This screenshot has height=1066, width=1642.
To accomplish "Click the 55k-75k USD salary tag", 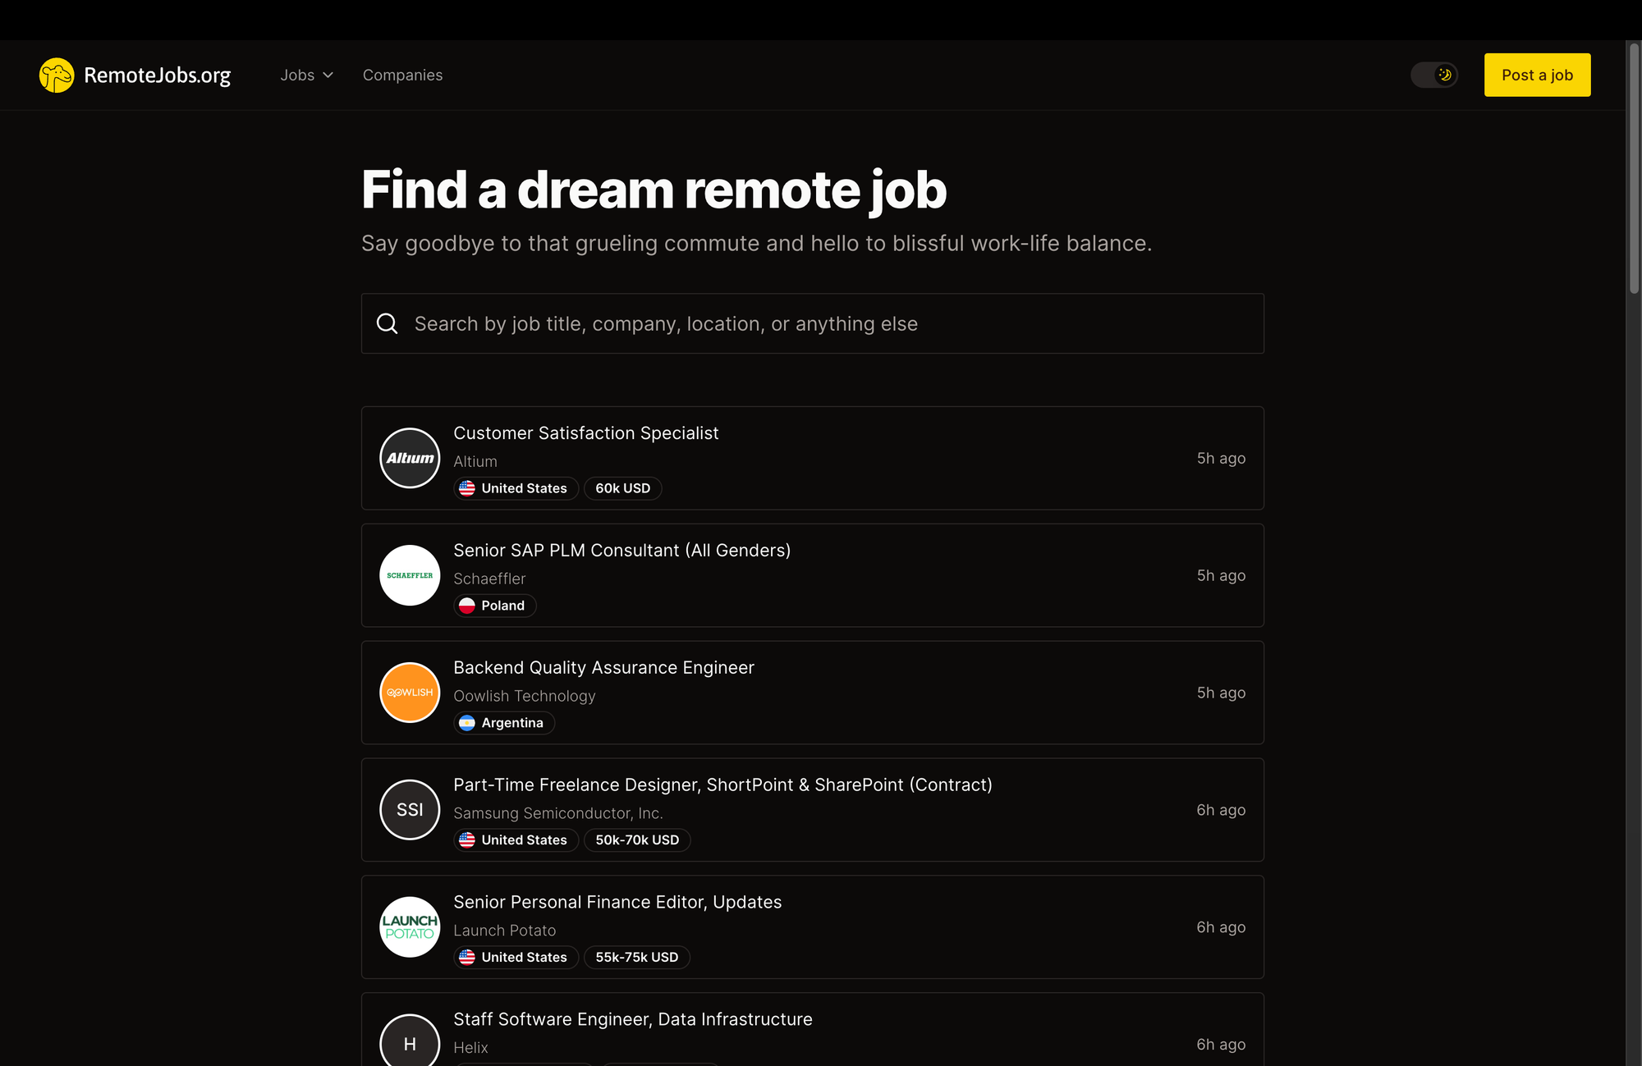I will [636, 958].
